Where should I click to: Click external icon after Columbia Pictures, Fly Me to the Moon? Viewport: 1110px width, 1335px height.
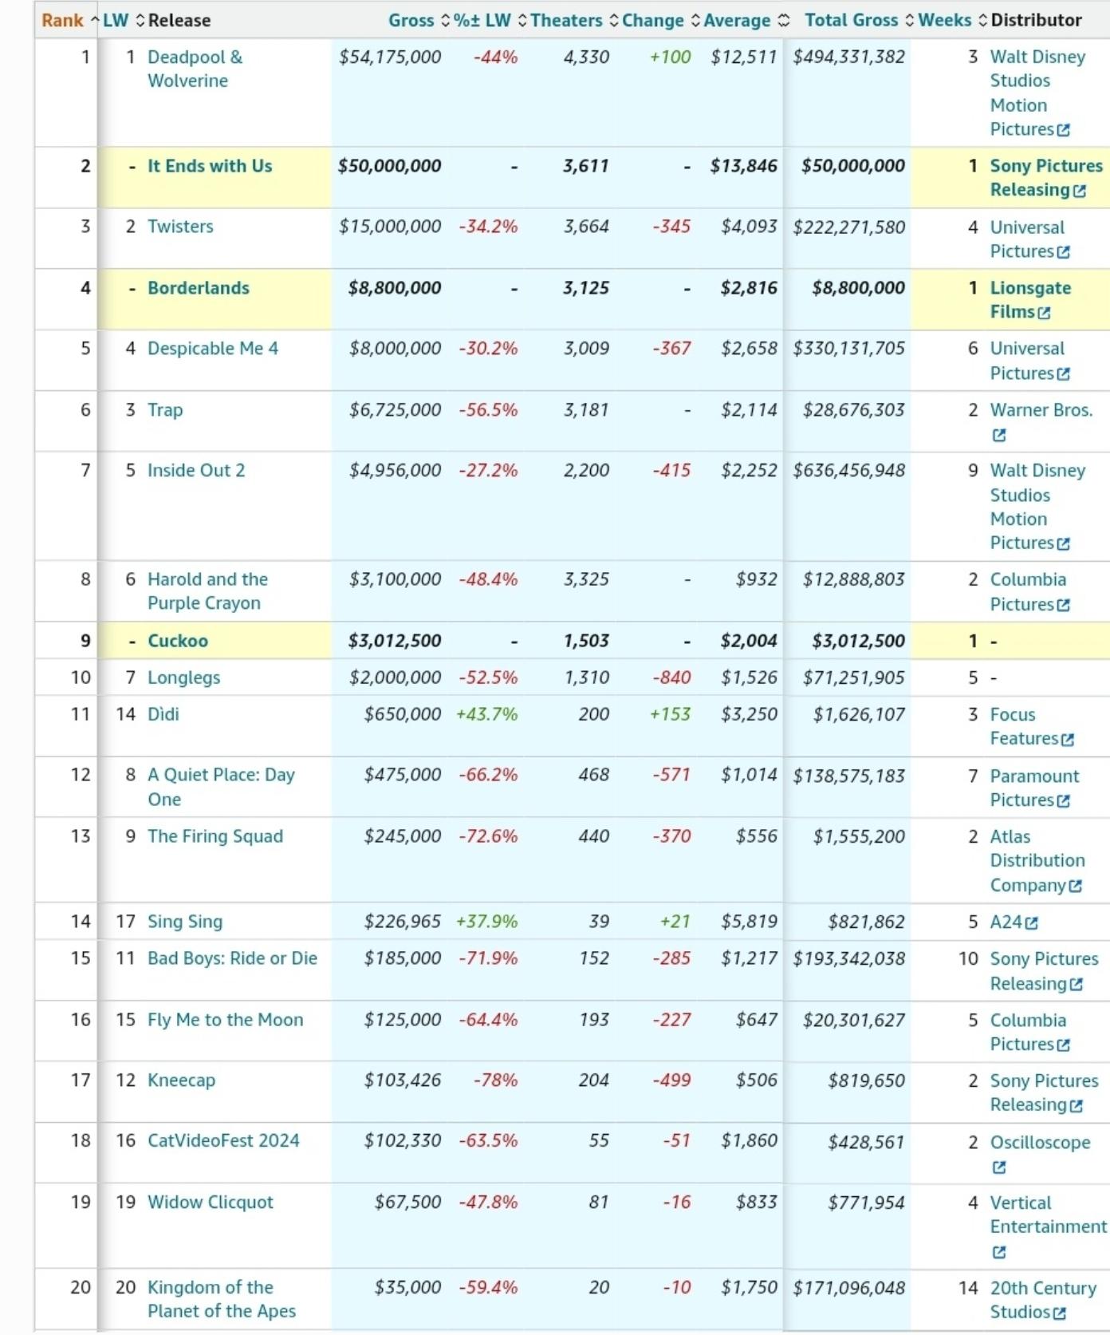tap(1063, 1045)
